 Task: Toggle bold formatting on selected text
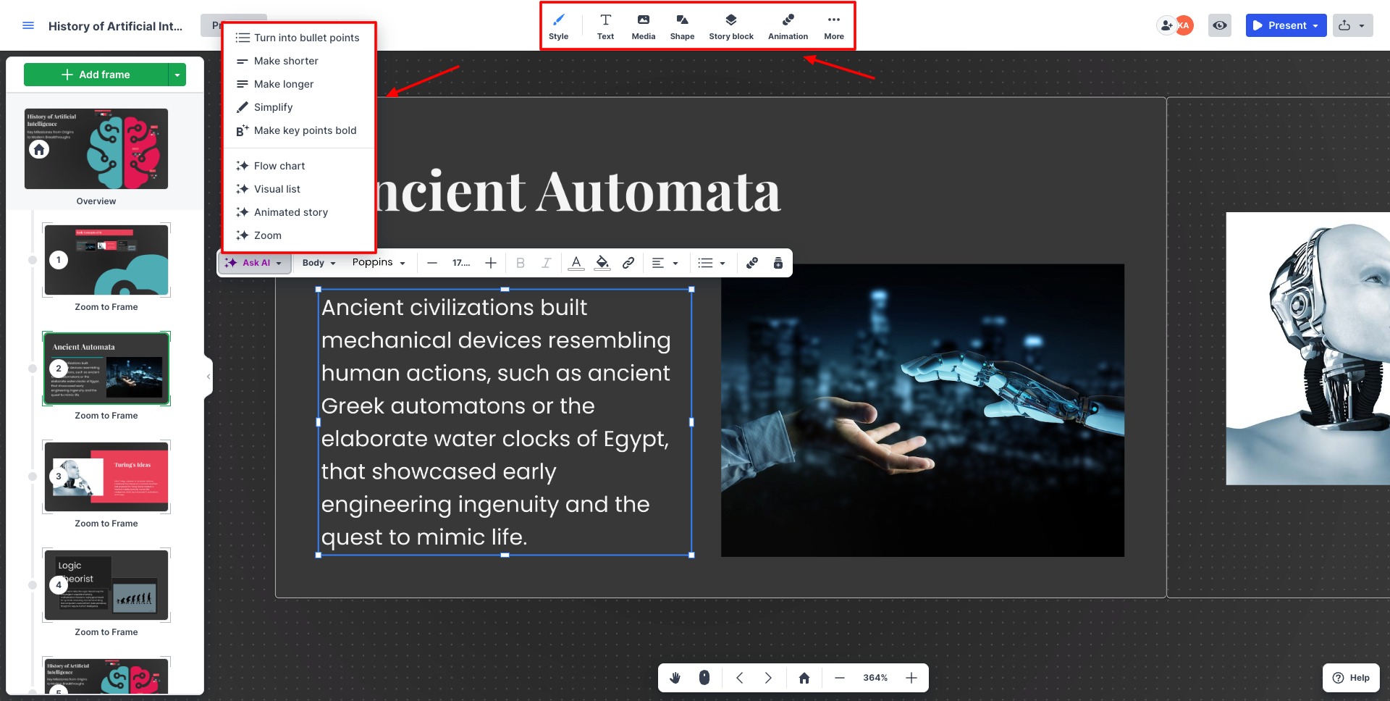pyautogui.click(x=520, y=263)
